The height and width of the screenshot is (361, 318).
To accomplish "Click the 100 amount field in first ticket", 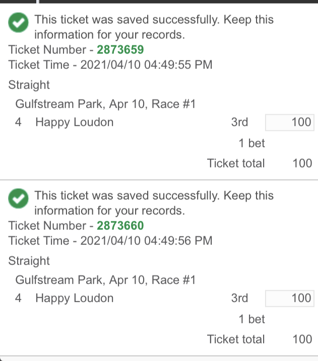I will tap(290, 122).
